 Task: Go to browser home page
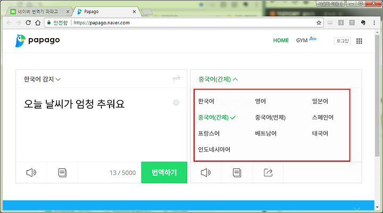pos(38,23)
